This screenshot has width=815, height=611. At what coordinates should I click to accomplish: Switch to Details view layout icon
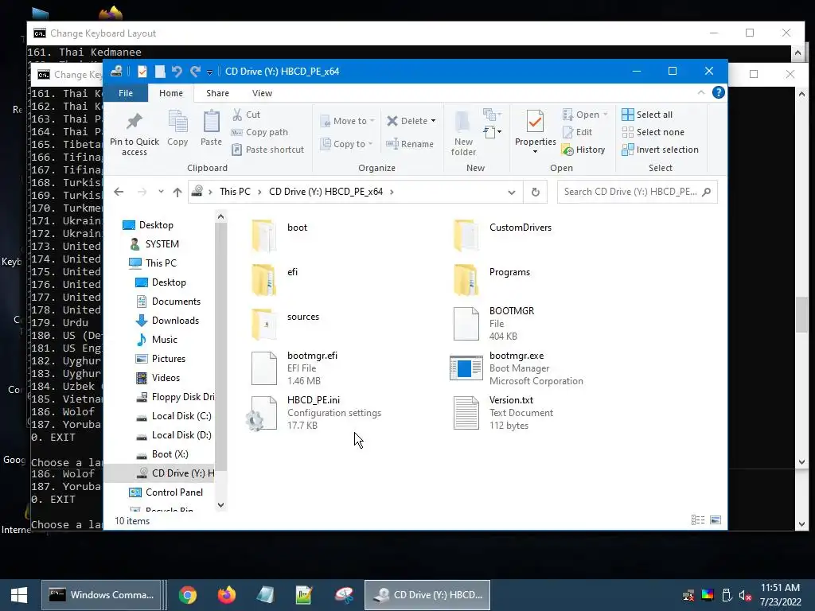pos(698,520)
